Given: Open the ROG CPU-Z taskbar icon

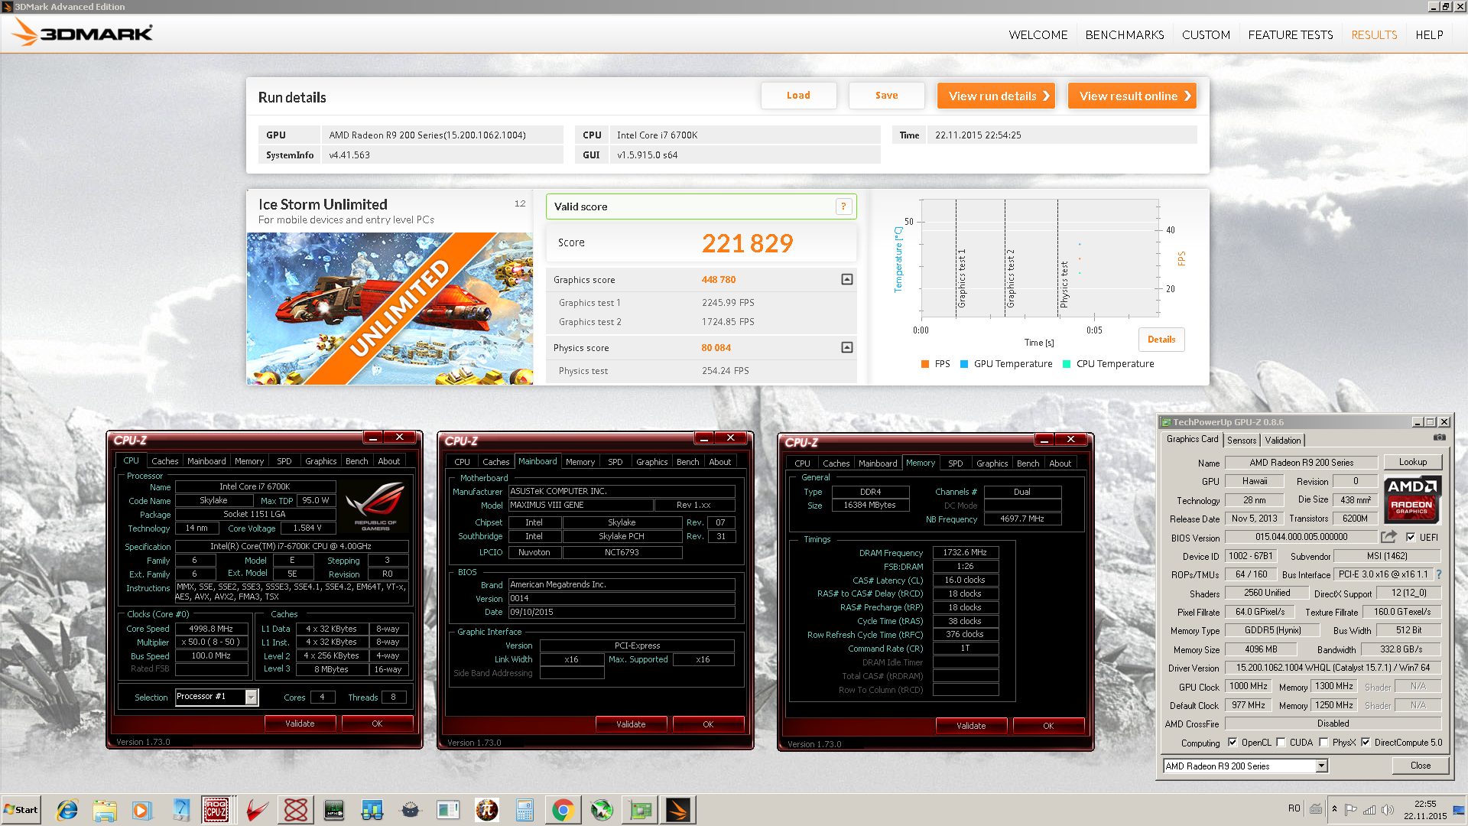Looking at the screenshot, I should click(216, 810).
